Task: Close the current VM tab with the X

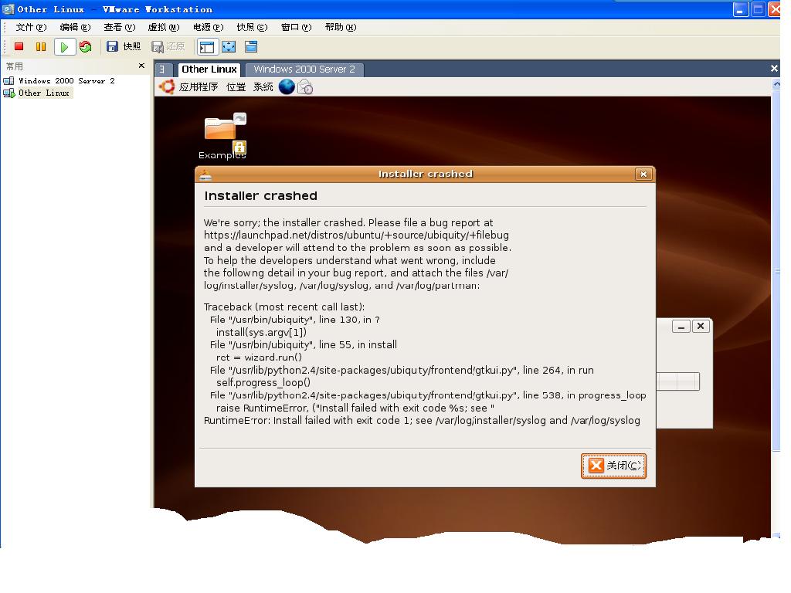Action: [x=774, y=68]
